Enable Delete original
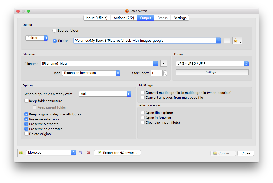Viewport: 273px width, 183px height. pos(26,134)
